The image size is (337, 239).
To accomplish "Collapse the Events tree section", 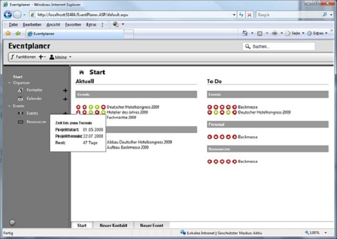I will [9, 106].
